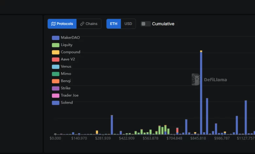Click the Benqi legend color swatch

click(56, 81)
